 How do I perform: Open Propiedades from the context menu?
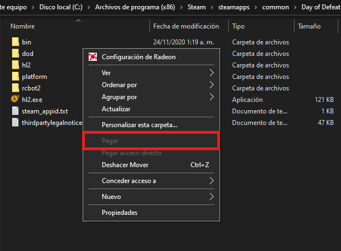[119, 213]
